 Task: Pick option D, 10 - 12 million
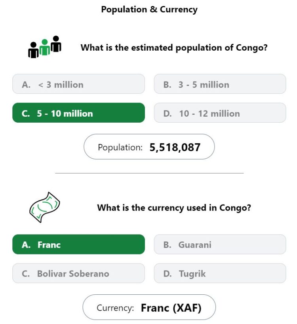pos(220,113)
